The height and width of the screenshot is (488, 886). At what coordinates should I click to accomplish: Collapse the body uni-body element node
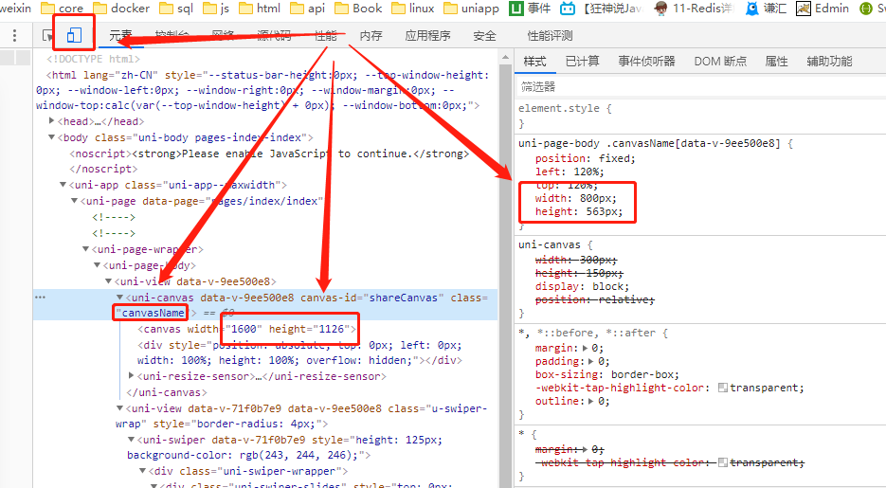52,137
